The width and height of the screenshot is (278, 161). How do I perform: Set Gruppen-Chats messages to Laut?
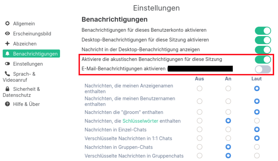pyautogui.click(x=257, y=147)
